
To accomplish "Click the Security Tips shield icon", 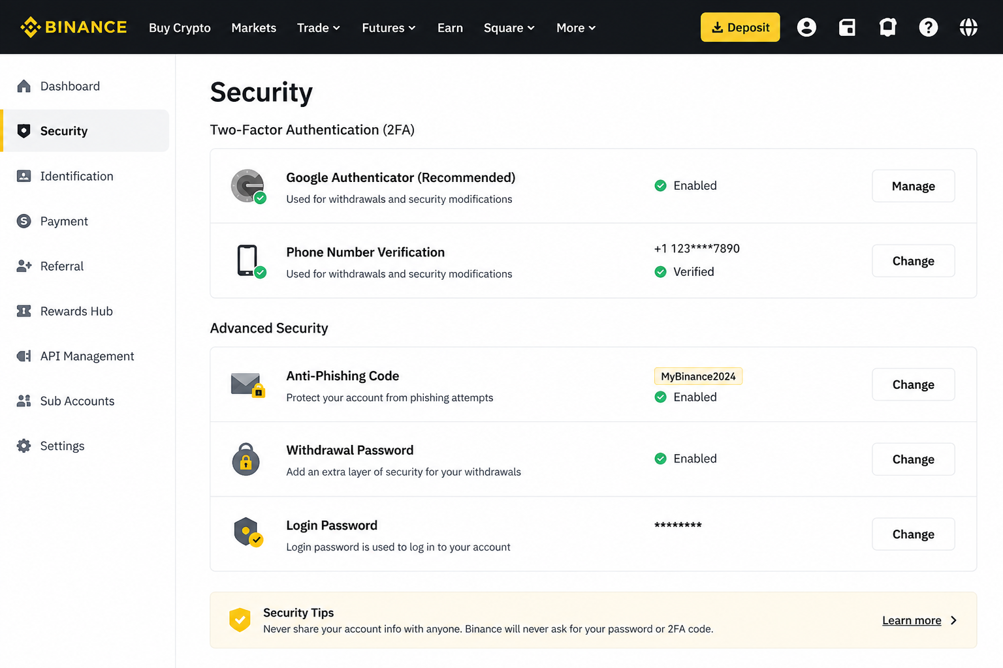I will (240, 620).
